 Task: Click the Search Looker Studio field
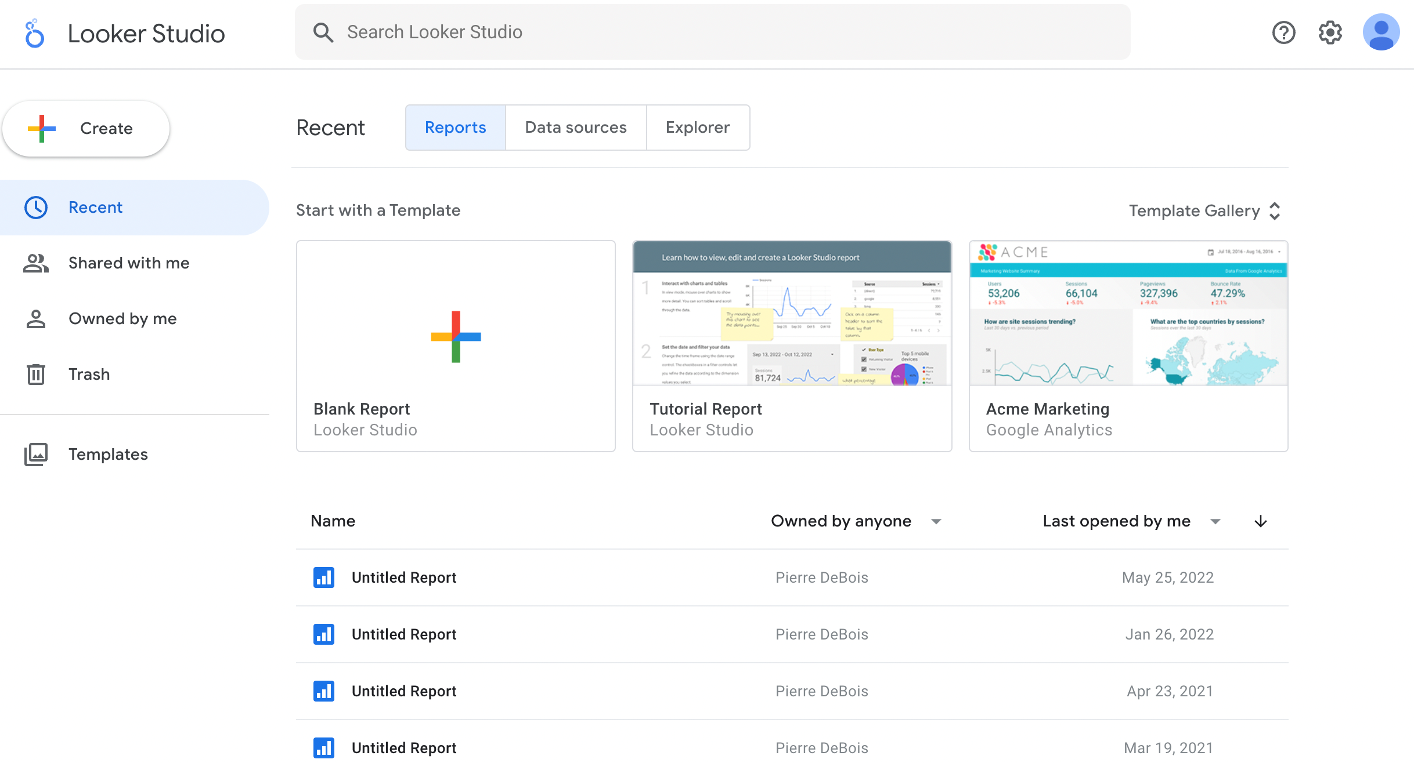click(712, 32)
